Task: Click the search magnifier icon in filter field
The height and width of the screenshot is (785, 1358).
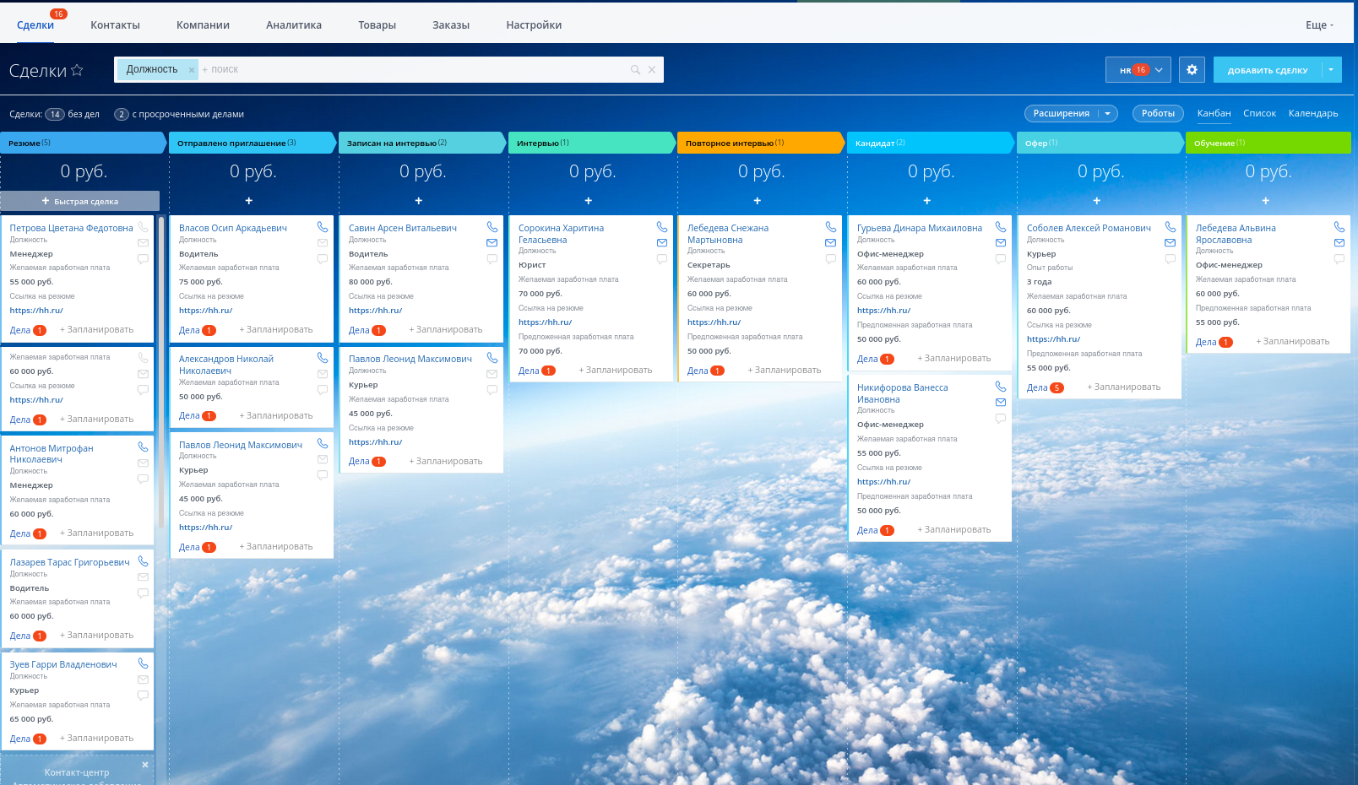Action: (x=635, y=70)
